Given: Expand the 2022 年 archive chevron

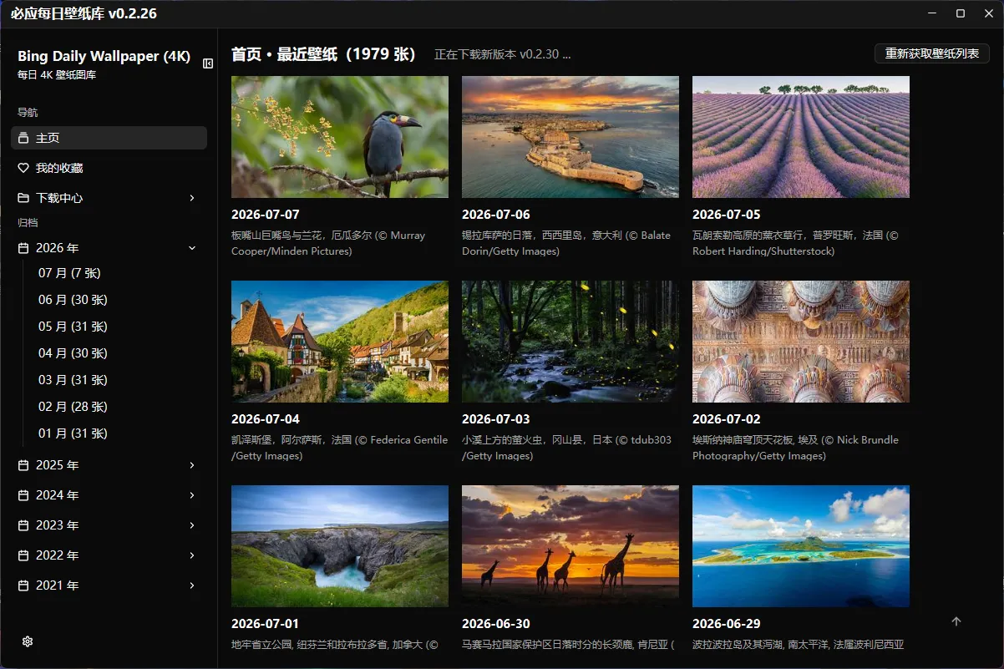Looking at the screenshot, I should (192, 555).
